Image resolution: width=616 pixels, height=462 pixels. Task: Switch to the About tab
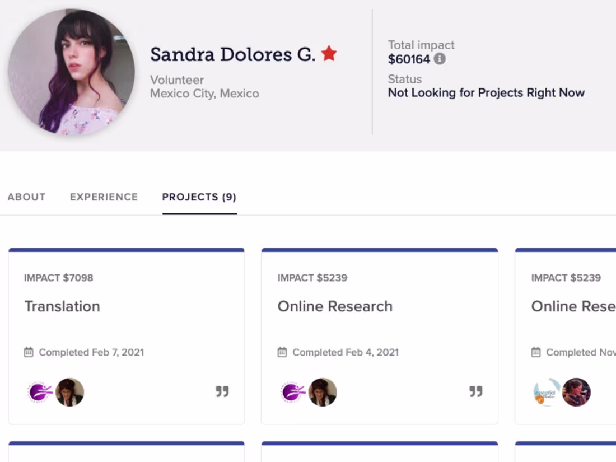[x=26, y=197]
